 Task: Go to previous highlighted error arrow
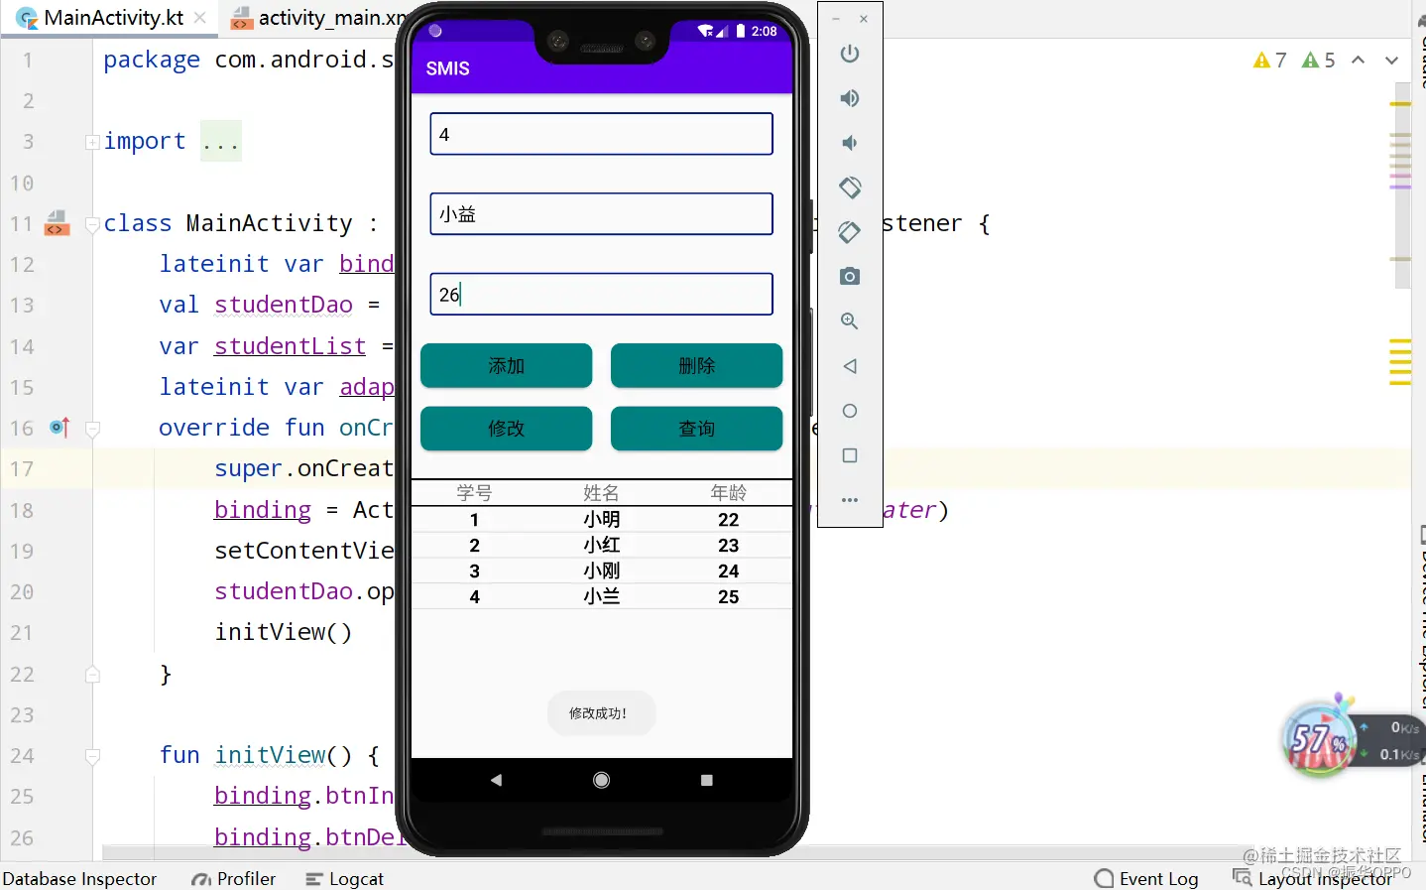[1359, 61]
